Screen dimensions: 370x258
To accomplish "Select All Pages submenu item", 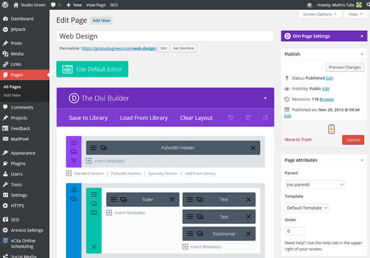I will (x=12, y=87).
